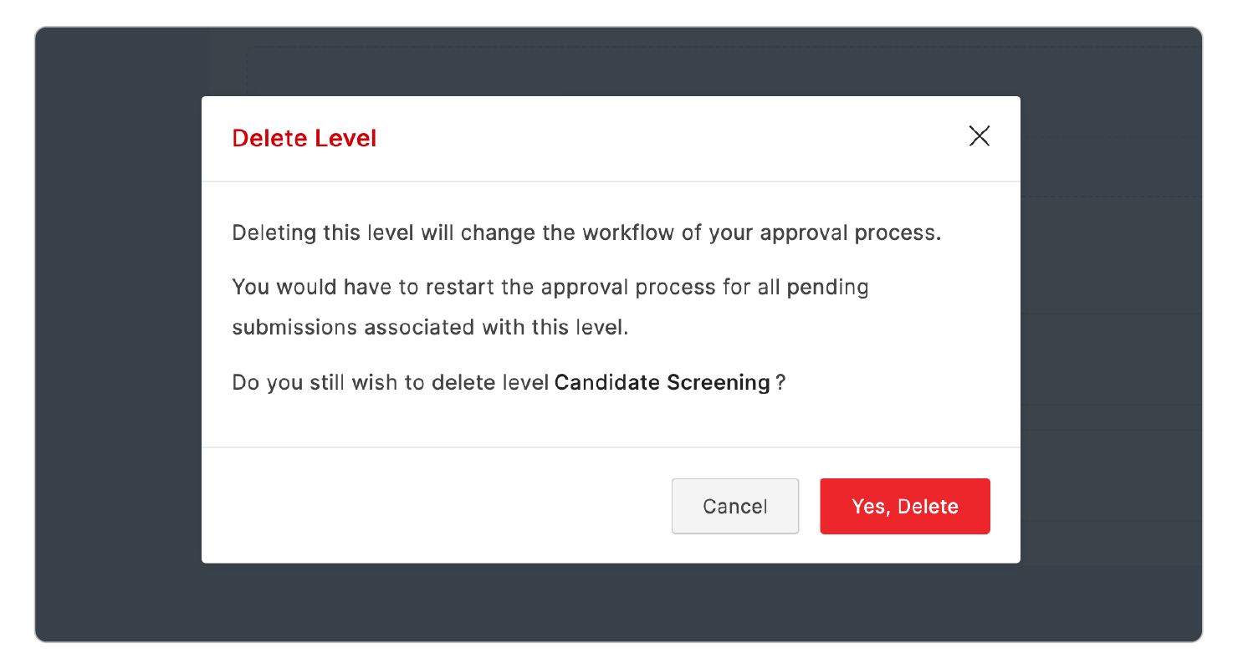This screenshot has width=1238, height=669.
Task: Click the sentence starting with Deleting this level
Action: [586, 232]
